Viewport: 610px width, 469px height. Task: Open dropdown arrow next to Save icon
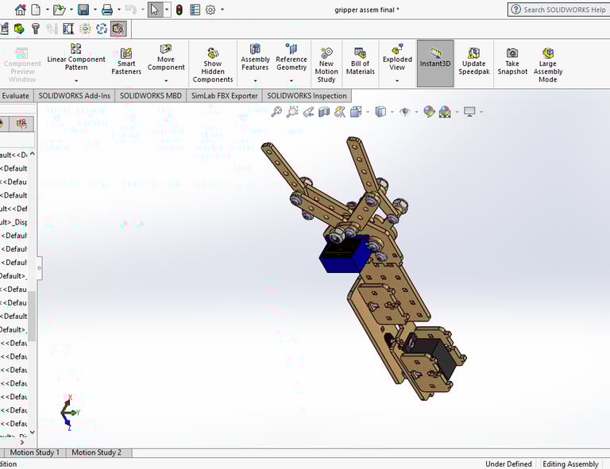pyautogui.click(x=95, y=10)
